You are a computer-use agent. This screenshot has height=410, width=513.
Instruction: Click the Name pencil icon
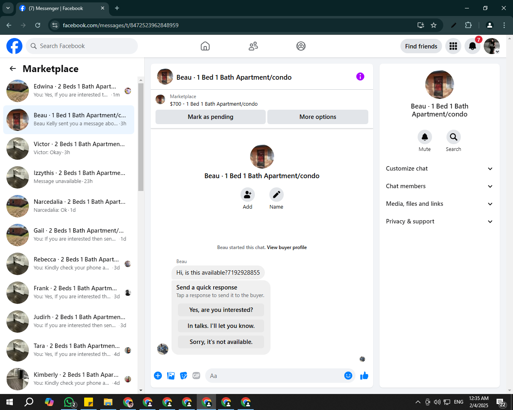click(277, 195)
